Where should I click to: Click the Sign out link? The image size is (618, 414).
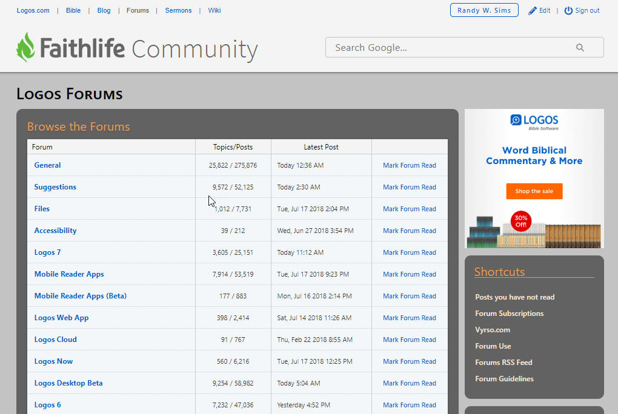[587, 11]
